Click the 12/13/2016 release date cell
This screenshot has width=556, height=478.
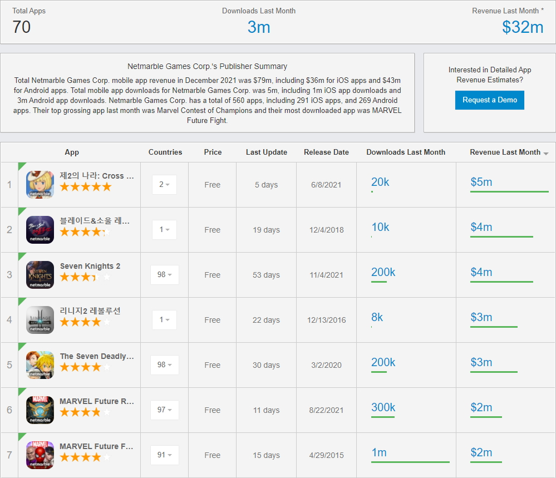click(326, 320)
